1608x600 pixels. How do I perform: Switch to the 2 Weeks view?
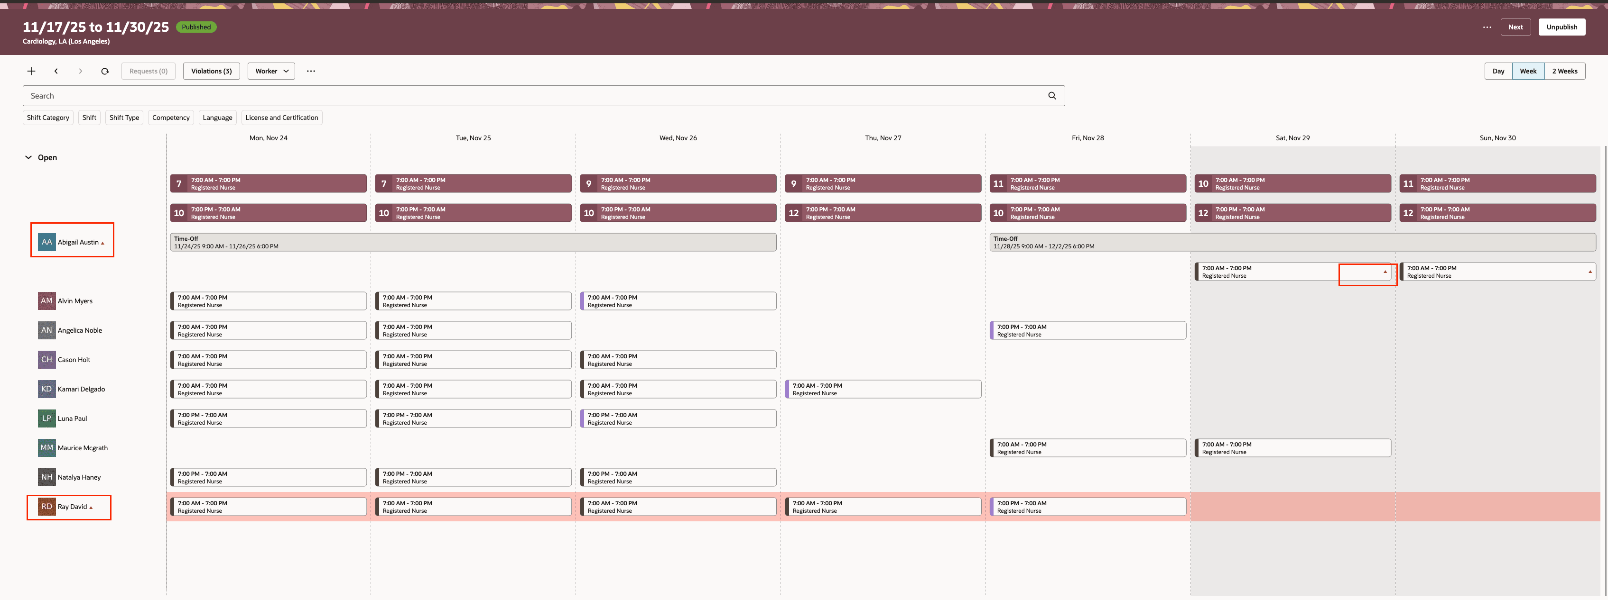[x=1564, y=71]
